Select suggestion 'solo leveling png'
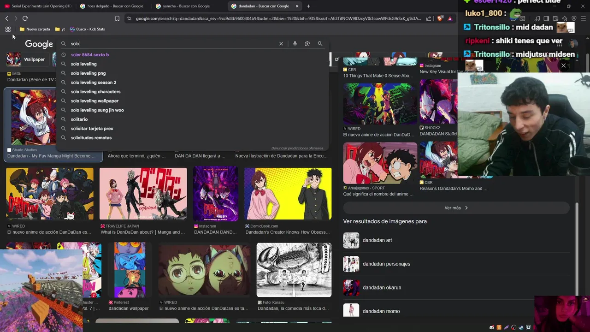Screen dimensions: 590x332 pyautogui.click(x=193, y=73)
